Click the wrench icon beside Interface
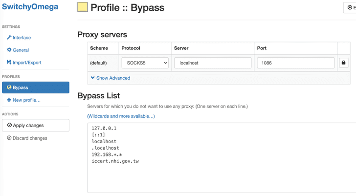This screenshot has width=356, height=196. tap(9, 38)
